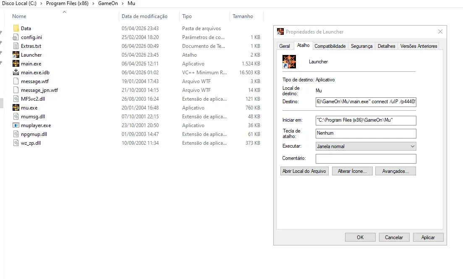
Task: Click the message_jpn.wtf file icon
Action: click(16, 90)
